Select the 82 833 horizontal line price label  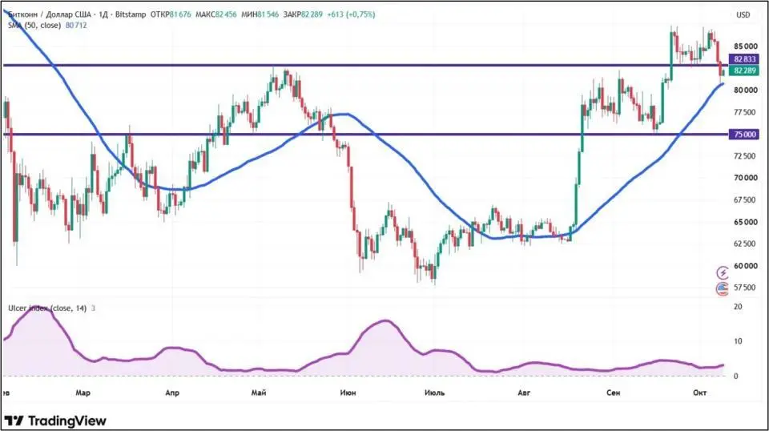(x=744, y=59)
